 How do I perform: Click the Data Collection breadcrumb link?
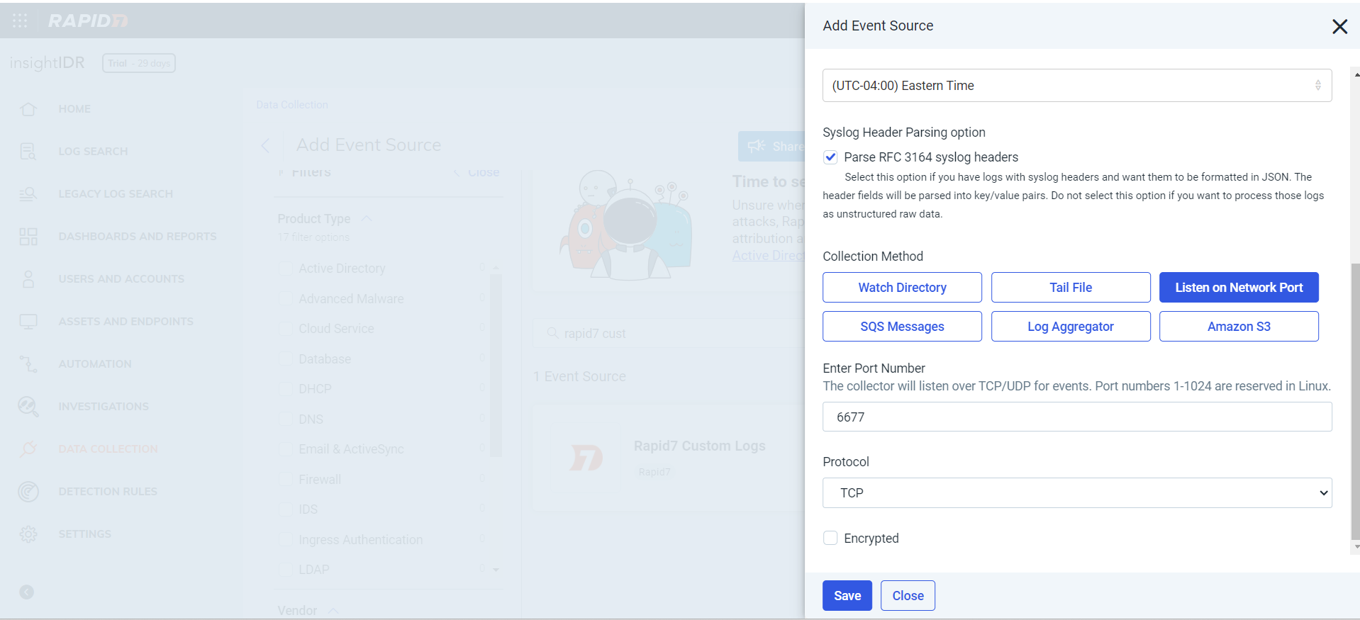[x=292, y=105]
